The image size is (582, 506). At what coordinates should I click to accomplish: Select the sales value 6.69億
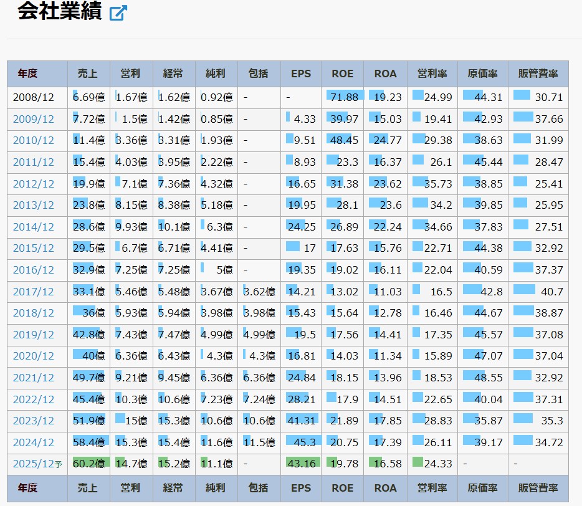click(89, 97)
